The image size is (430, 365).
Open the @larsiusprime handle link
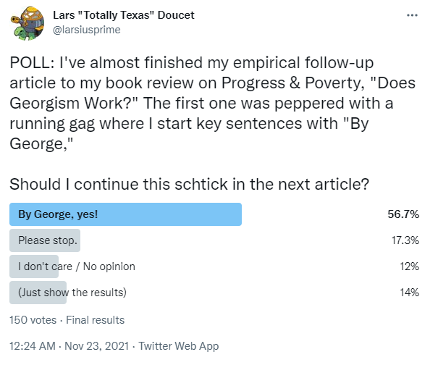point(86,30)
